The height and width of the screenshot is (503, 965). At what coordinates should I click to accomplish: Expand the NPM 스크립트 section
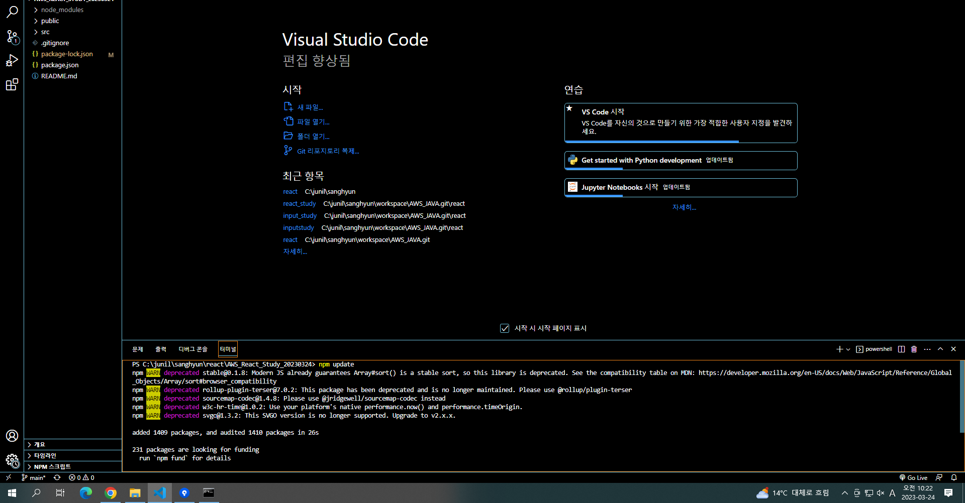(x=73, y=466)
